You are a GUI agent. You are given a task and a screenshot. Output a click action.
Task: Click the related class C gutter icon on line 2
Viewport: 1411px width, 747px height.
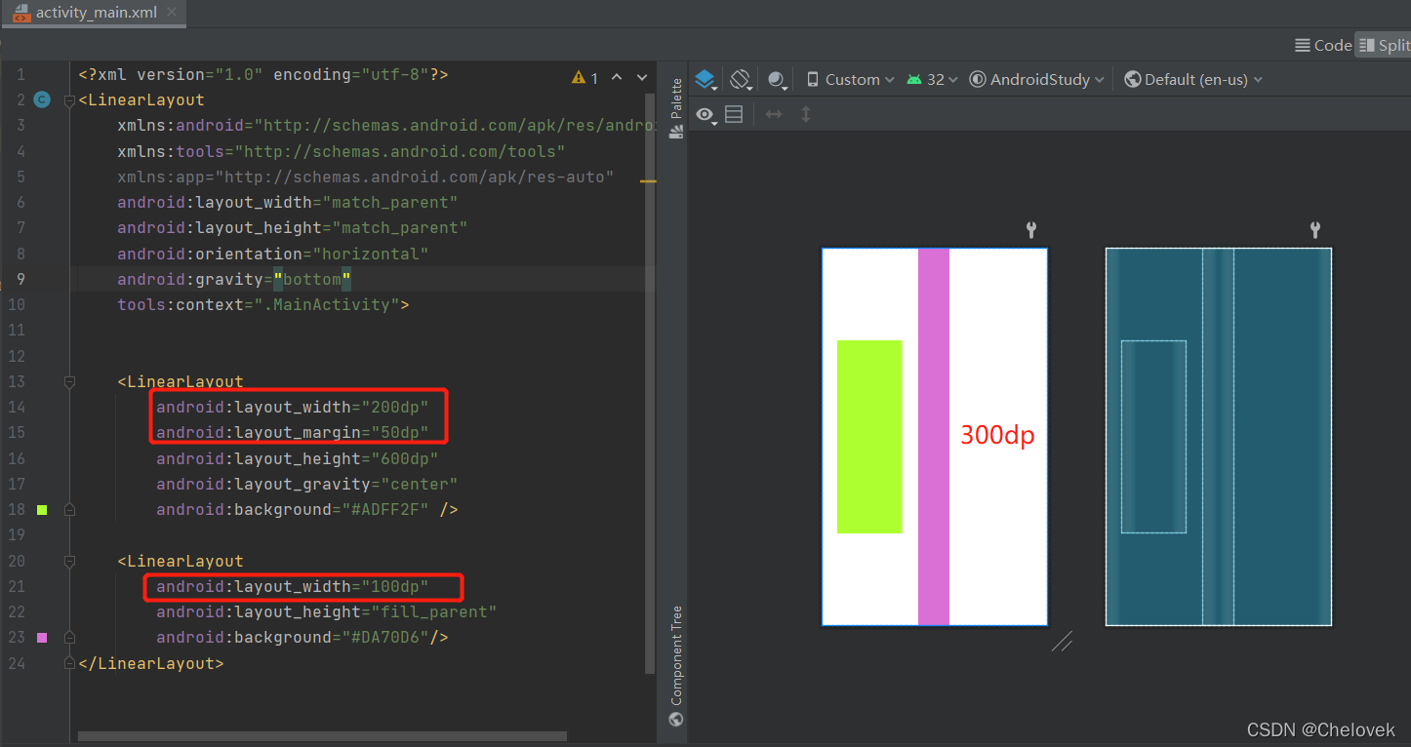tap(41, 99)
